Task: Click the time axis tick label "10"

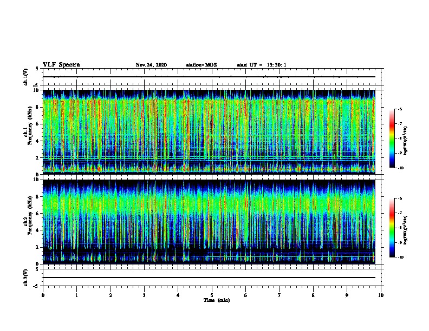Action: pyautogui.click(x=381, y=295)
